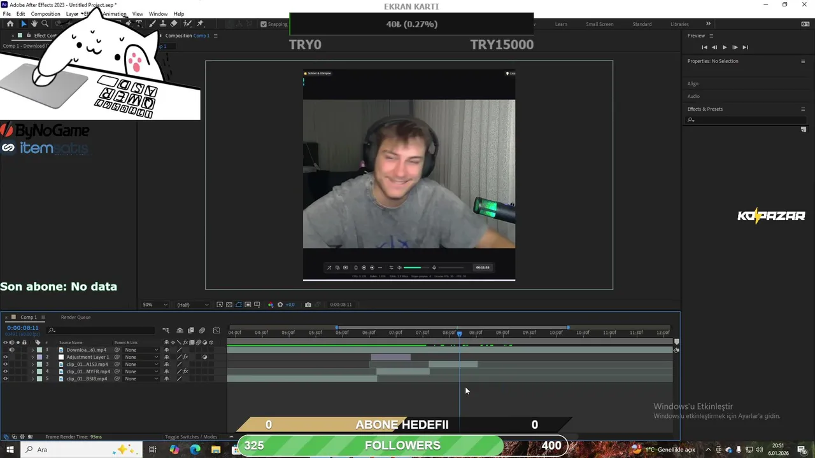This screenshot has width=815, height=458.
Task: Toggle the Snapping checkbox
Action: (264, 24)
